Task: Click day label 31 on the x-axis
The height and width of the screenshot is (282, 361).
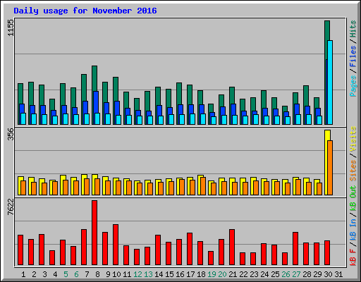Action: [338, 274]
